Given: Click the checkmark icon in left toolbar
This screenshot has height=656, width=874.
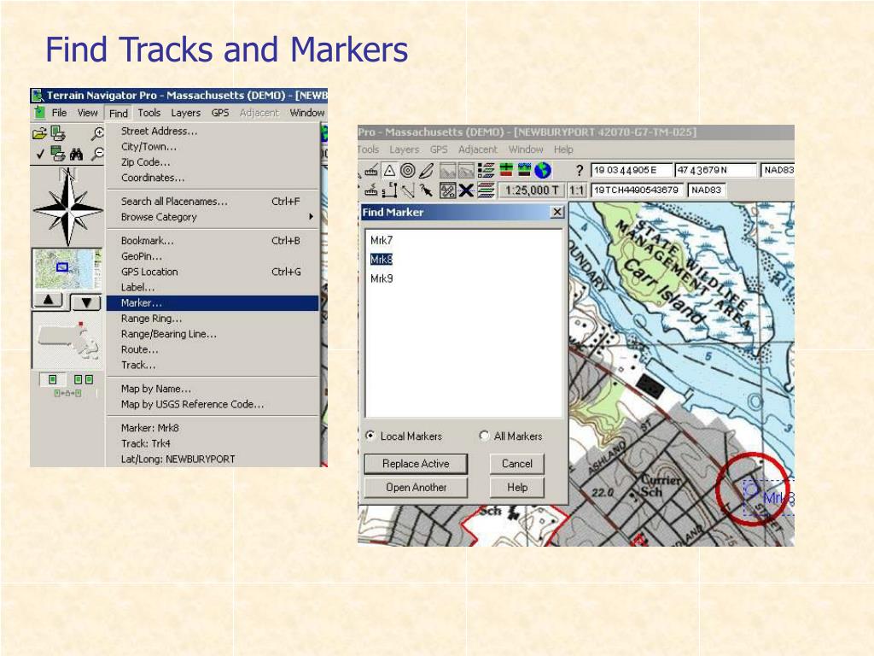Looking at the screenshot, I should [39, 154].
